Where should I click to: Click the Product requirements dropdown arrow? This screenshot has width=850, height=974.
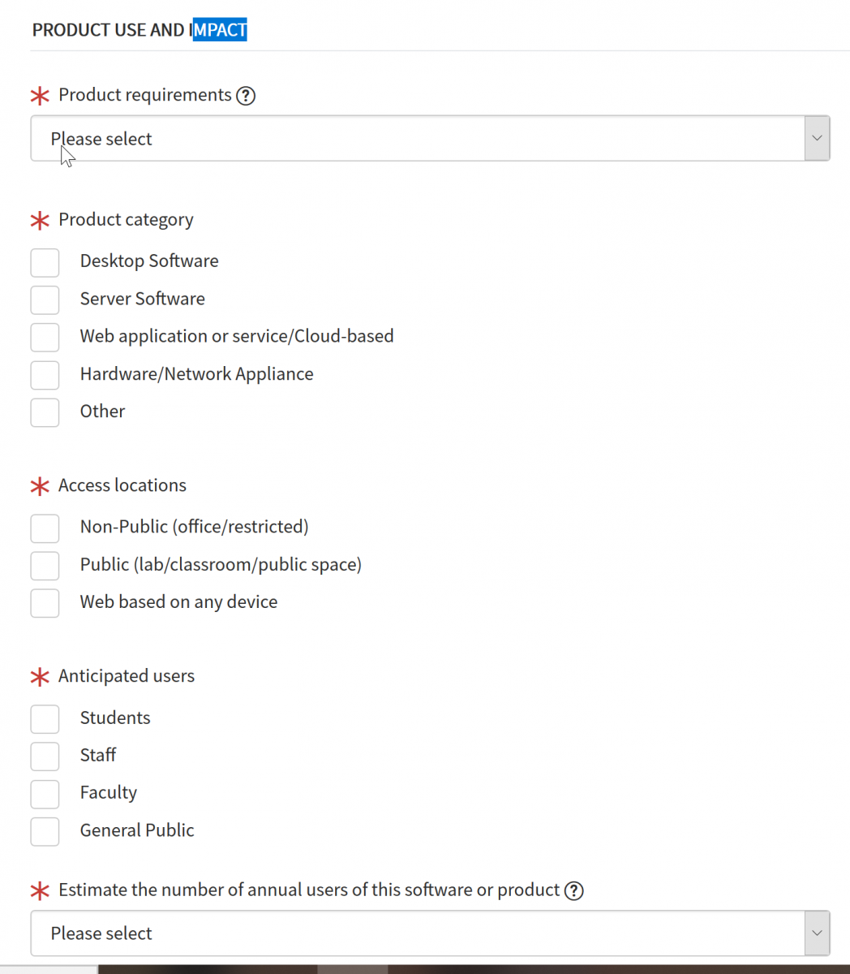pos(817,139)
